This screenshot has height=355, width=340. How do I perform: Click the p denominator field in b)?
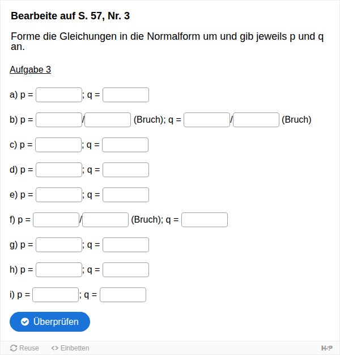[x=108, y=120]
